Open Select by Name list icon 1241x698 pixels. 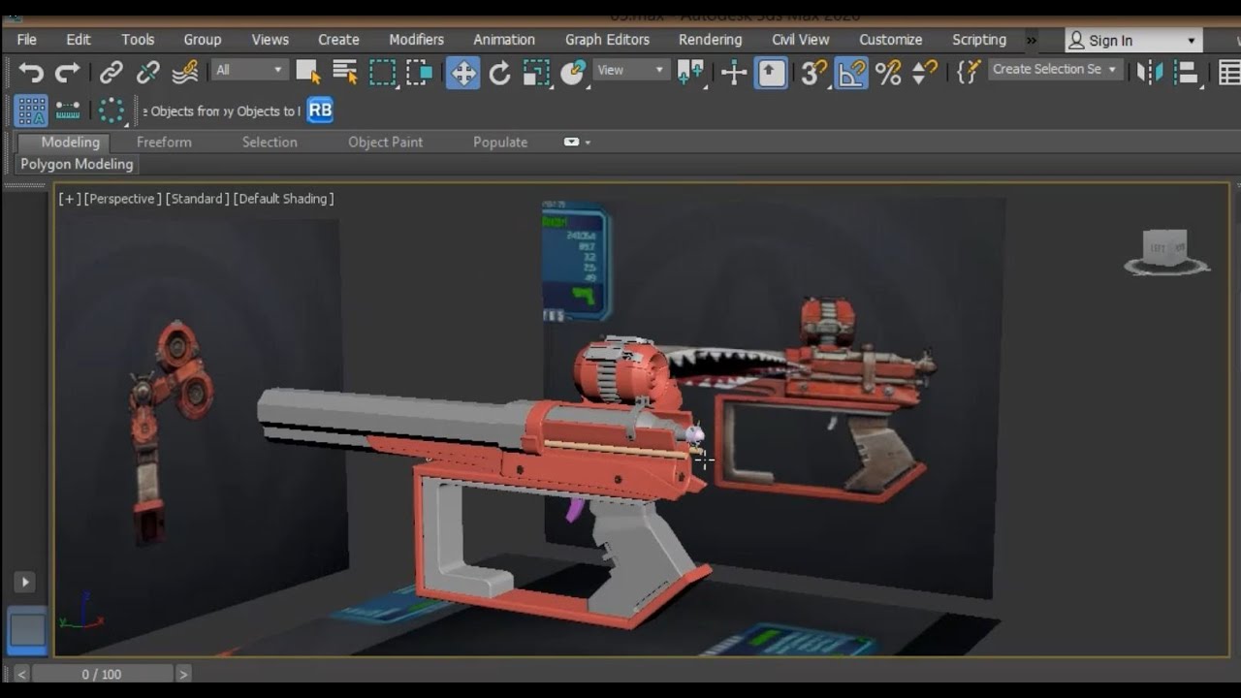345,72
